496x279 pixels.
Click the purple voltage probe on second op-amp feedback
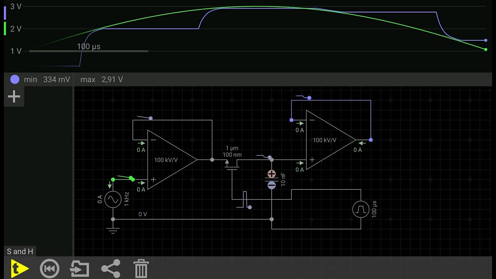(309, 98)
